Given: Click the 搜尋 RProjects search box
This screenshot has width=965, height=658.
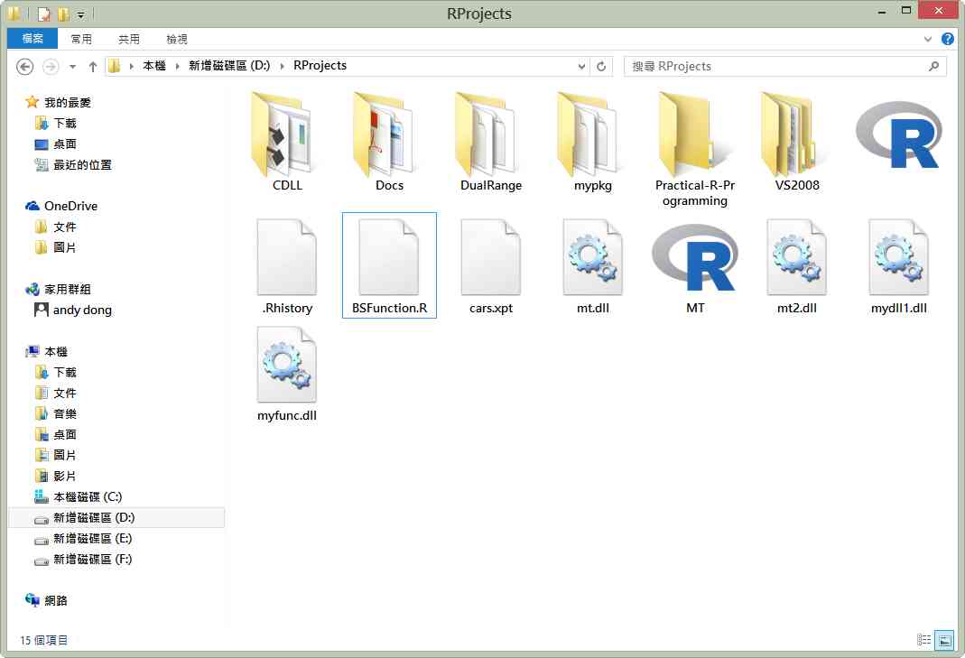Looking at the screenshot, I should tap(776, 66).
